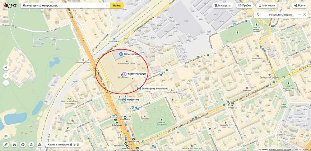This screenshot has height=151, width=311.
Task: Click the Варшава place marker
Action: point(145,116)
